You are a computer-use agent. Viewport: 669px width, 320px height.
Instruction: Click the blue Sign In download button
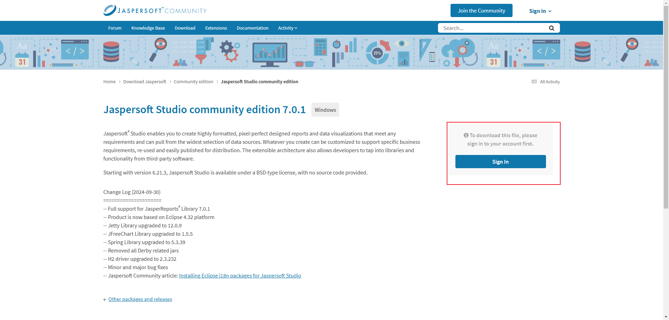coord(500,162)
